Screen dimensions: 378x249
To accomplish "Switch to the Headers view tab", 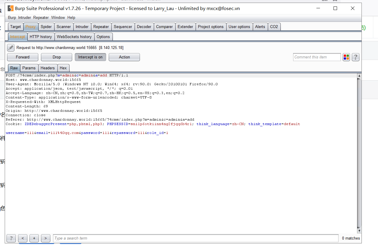I will pyautogui.click(x=48, y=68).
